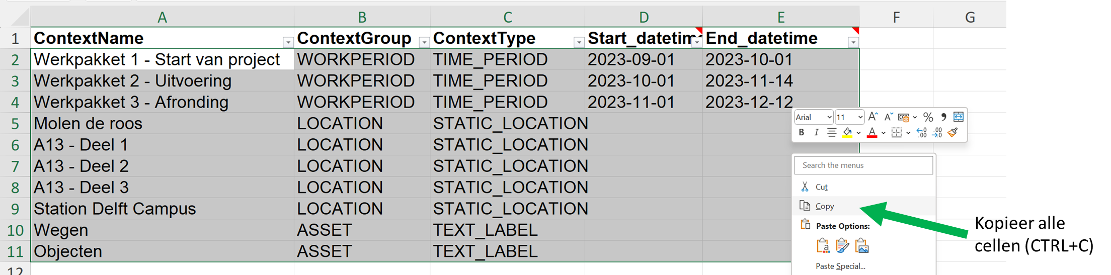Toggle filter button on End_datetime header
The image size is (1111, 275).
[853, 43]
